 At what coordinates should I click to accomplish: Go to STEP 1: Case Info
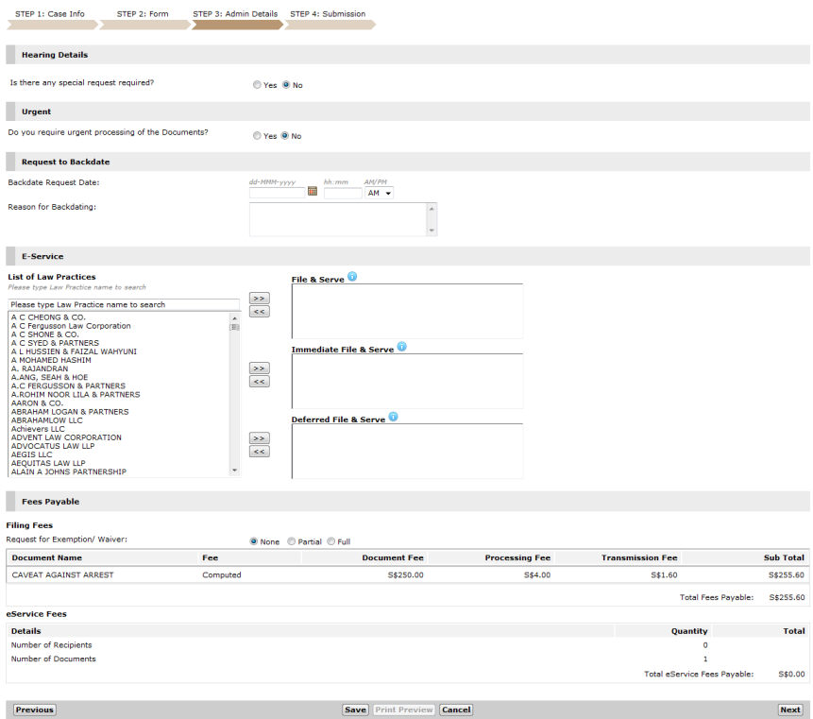pos(50,14)
